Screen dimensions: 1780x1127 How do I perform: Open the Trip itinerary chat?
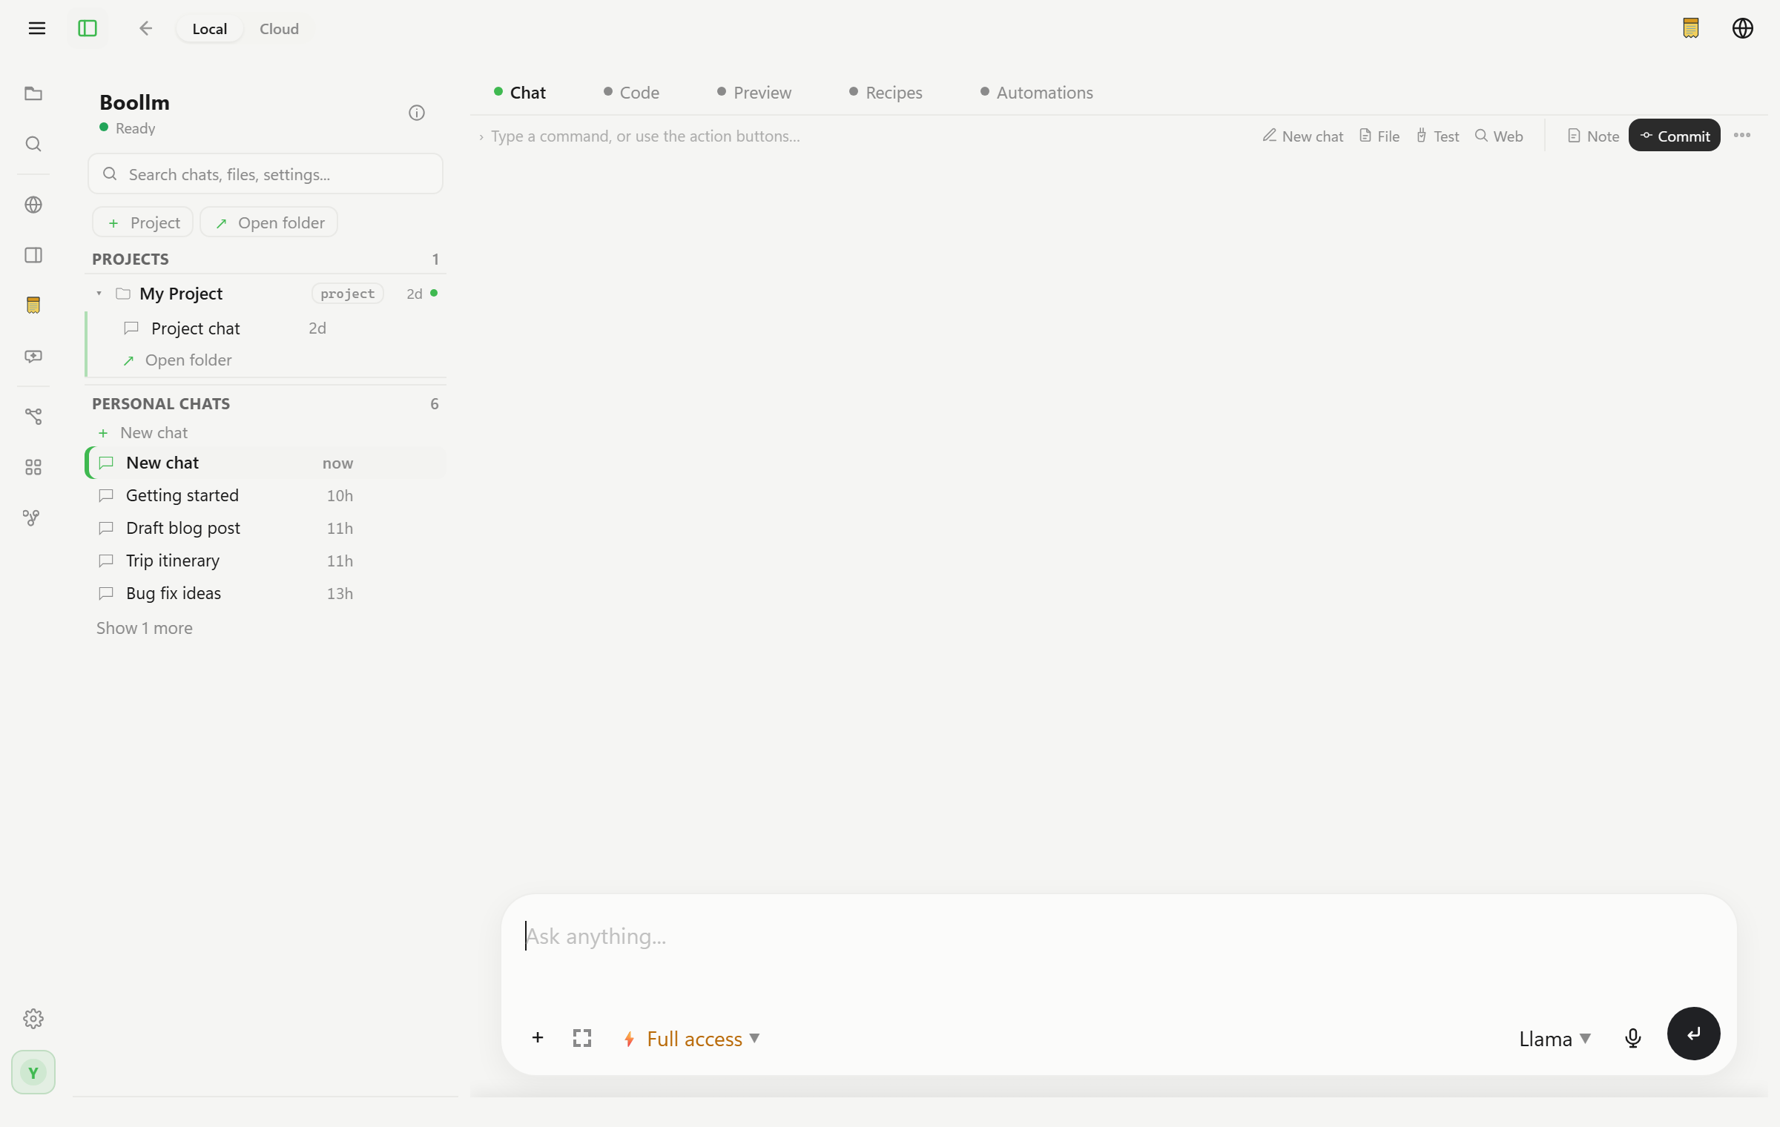point(266,561)
